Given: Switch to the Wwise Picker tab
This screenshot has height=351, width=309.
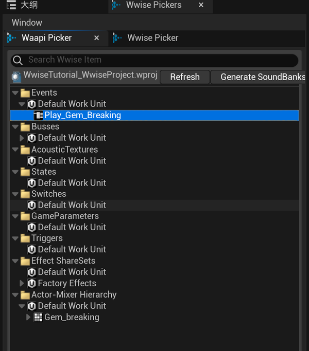Looking at the screenshot, I should (152, 38).
